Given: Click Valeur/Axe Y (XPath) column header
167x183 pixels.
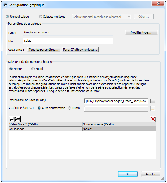Looking at the screenshot, I should click(46, 125).
